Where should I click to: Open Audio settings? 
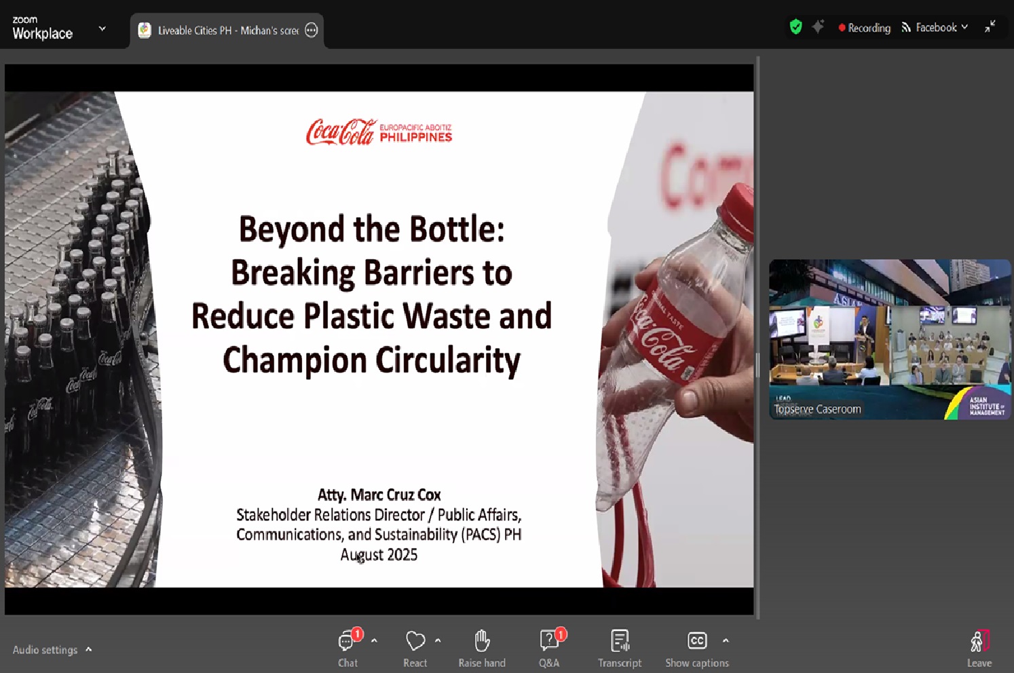tap(45, 650)
